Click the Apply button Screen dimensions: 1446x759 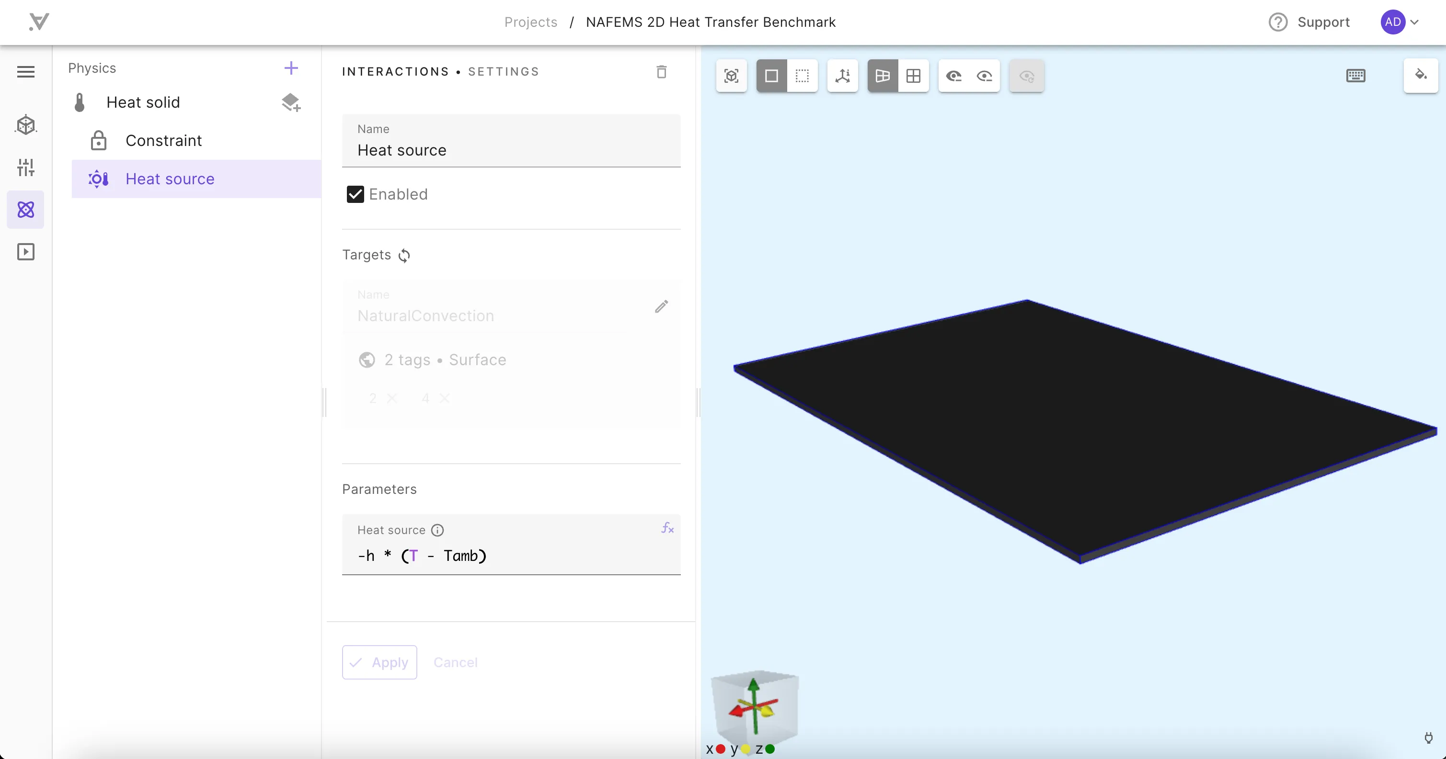point(380,662)
